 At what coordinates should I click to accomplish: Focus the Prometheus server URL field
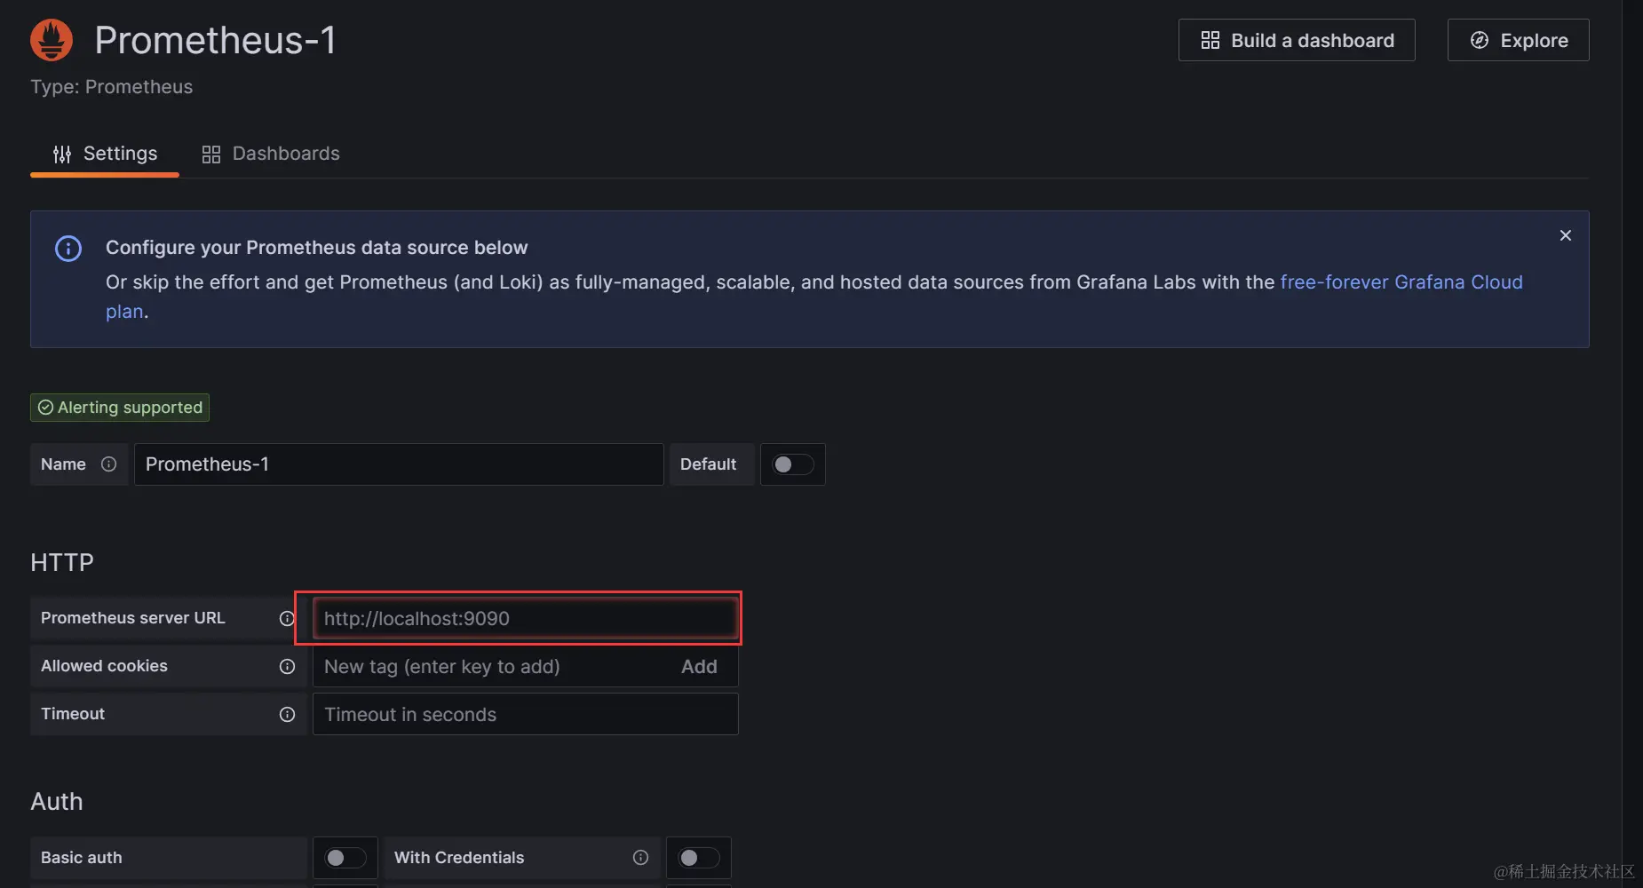pos(525,618)
